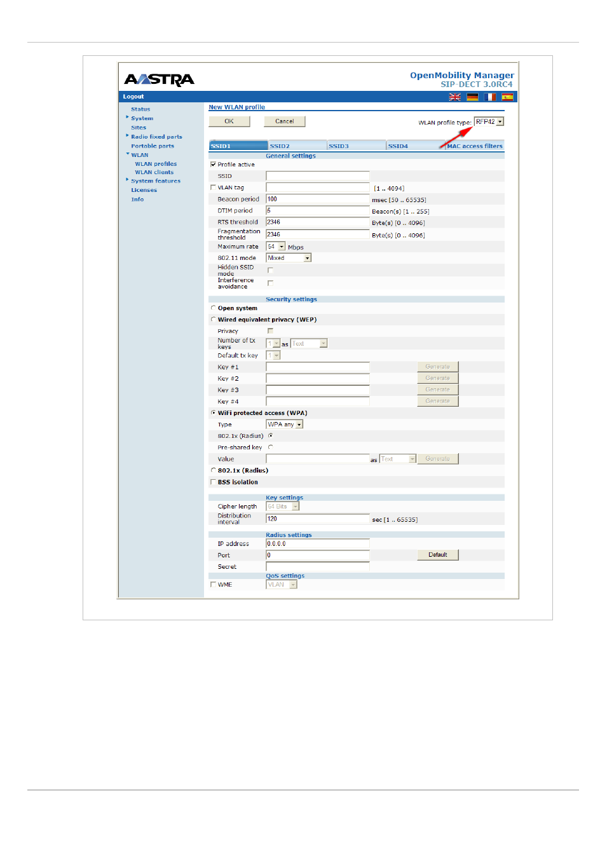This screenshot has height=858, width=607.
Task: Expand System menu in sidebar
Action: pyautogui.click(x=142, y=118)
